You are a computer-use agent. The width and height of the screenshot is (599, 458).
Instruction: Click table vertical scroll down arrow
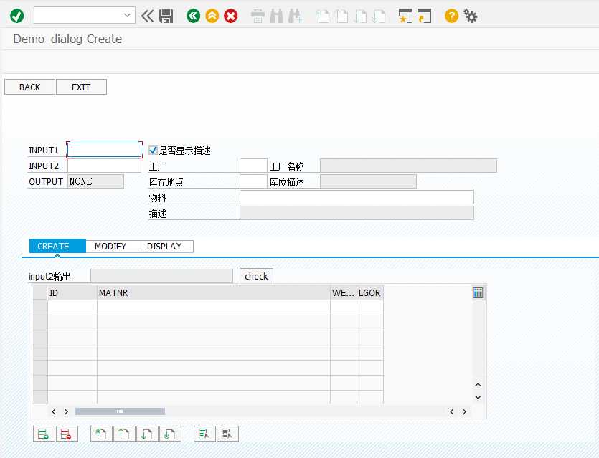[478, 397]
